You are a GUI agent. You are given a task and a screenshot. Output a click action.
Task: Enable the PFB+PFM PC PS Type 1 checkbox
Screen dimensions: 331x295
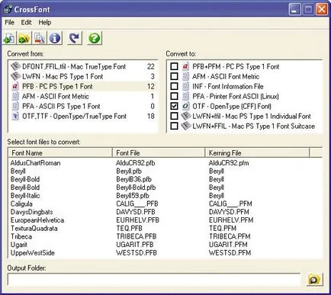tap(174, 66)
